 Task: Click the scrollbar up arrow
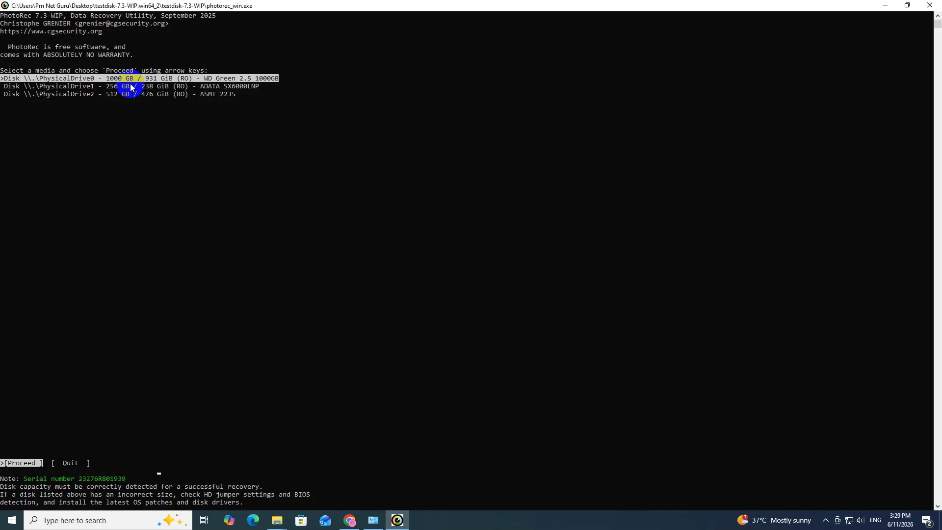(x=938, y=16)
